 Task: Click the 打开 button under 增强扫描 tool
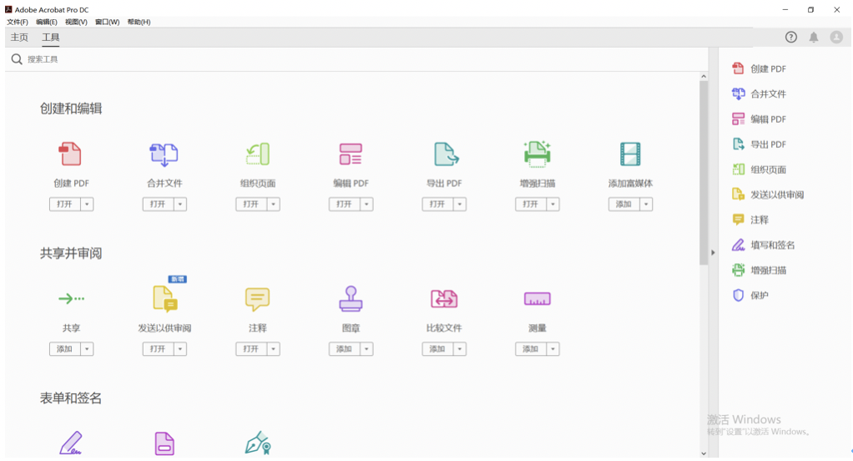click(531, 204)
